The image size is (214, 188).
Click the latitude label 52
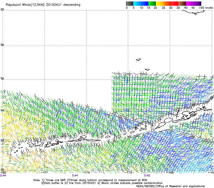pyautogui.click(x=2, y=140)
